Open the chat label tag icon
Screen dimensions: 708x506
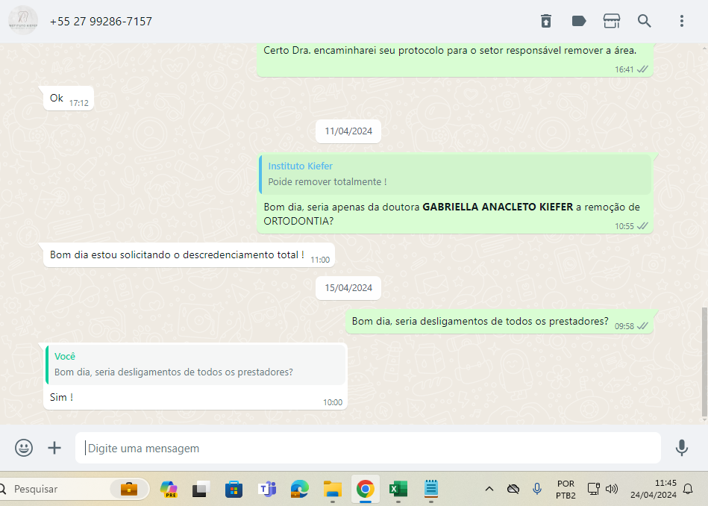coord(579,21)
